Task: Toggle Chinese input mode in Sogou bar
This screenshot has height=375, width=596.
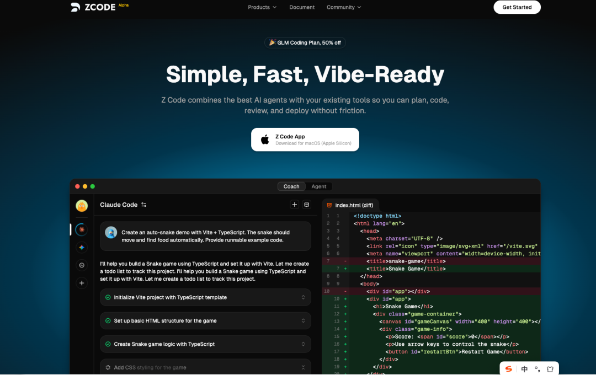Action: coord(524,369)
